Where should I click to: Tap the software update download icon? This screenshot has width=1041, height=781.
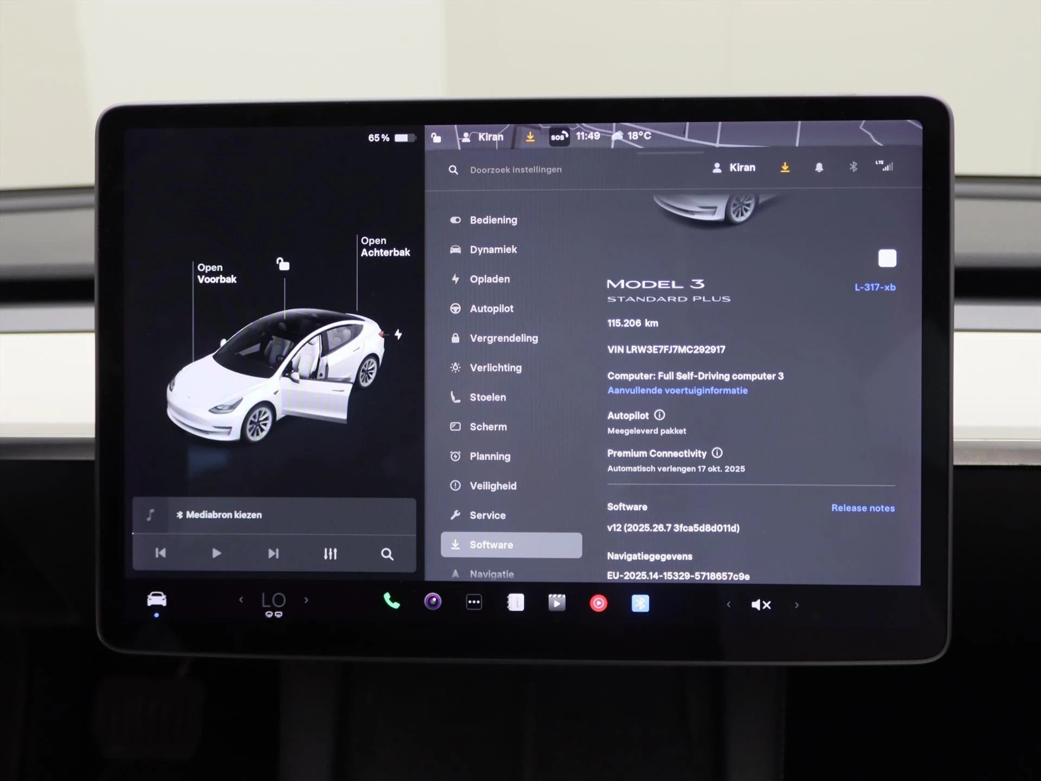785,168
